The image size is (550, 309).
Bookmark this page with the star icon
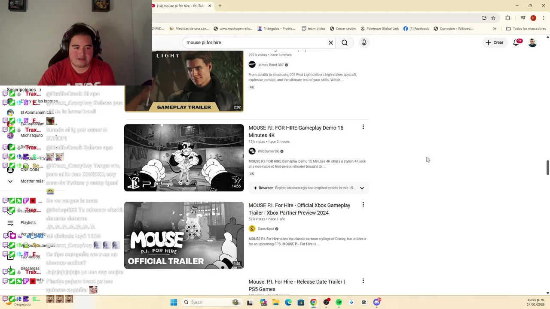point(493,18)
